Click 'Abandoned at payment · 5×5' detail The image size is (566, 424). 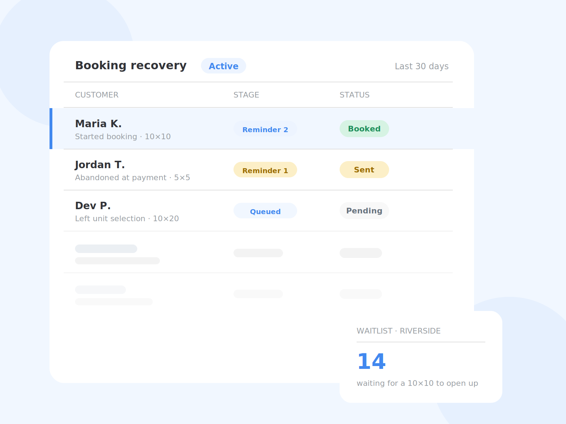[x=133, y=177]
